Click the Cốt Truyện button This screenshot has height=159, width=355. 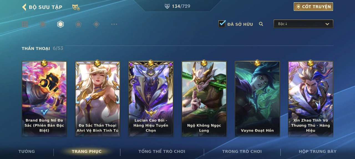pyautogui.click(x=313, y=7)
